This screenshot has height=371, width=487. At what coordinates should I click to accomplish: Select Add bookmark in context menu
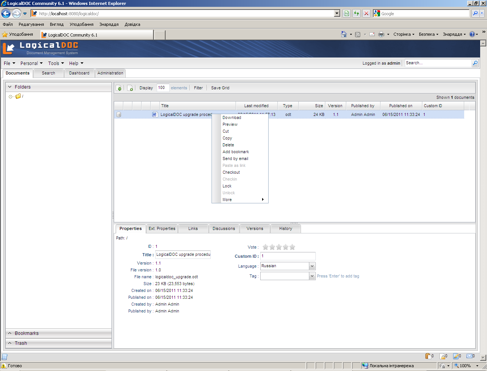[x=240, y=152]
